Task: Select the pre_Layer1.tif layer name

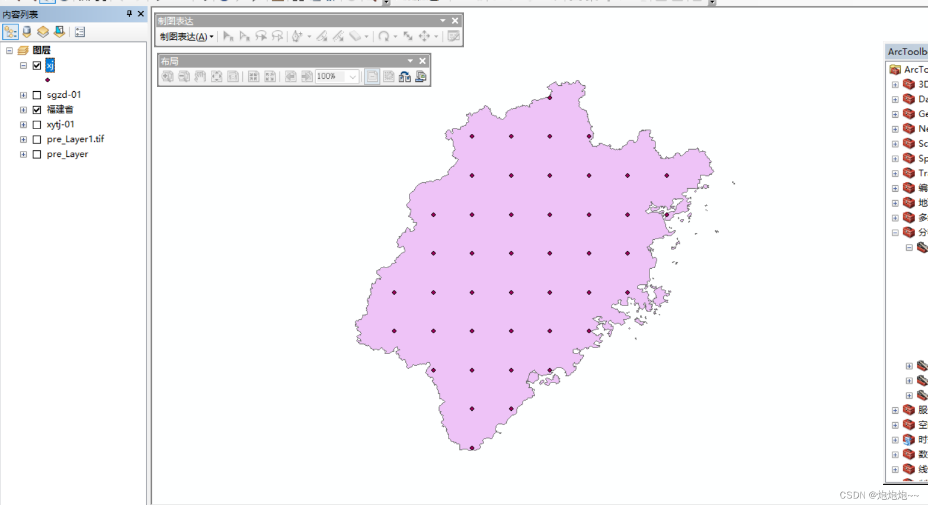Action: click(75, 139)
